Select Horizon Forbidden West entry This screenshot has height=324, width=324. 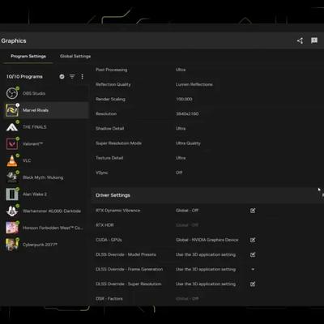point(46,228)
